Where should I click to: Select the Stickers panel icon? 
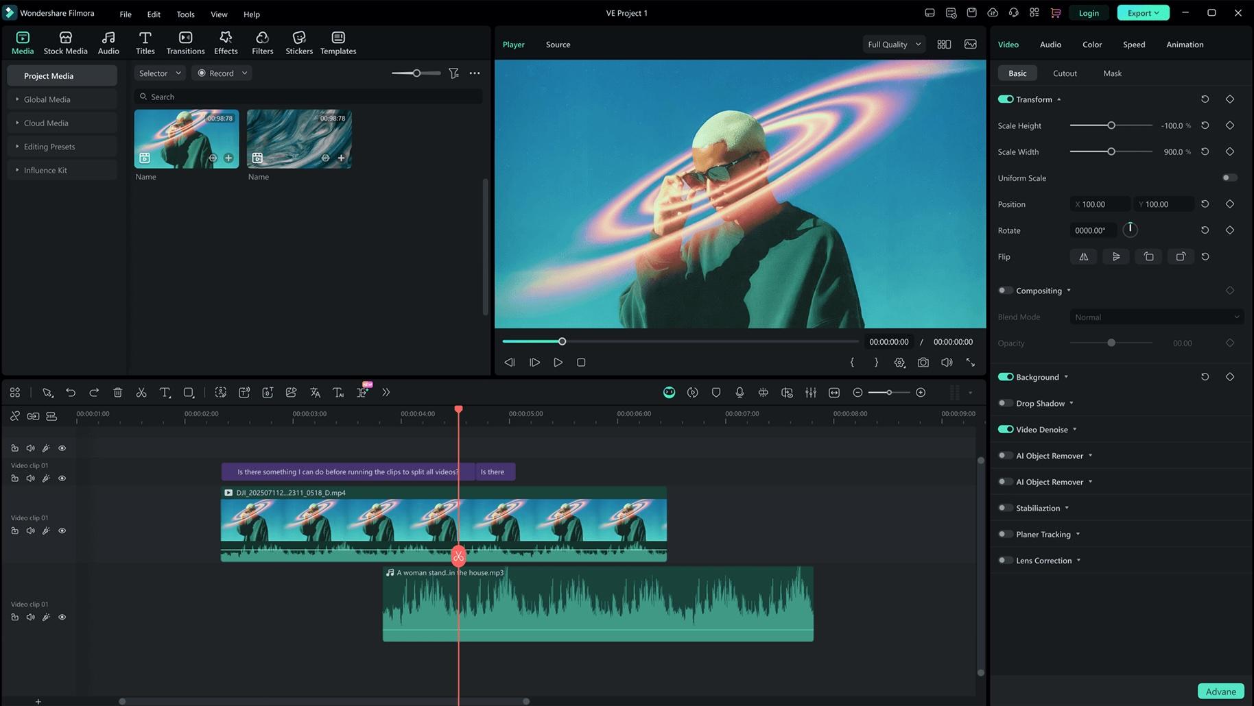click(x=298, y=42)
